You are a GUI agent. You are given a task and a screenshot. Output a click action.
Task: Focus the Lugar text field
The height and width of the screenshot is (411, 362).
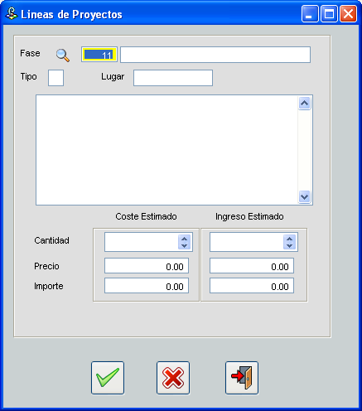(x=173, y=78)
